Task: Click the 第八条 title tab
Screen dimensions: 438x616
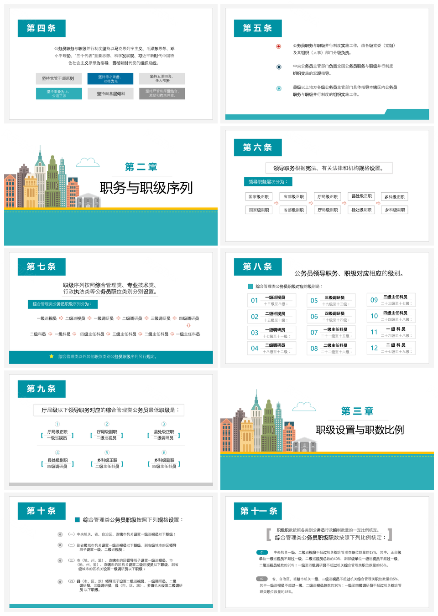Action: [258, 267]
